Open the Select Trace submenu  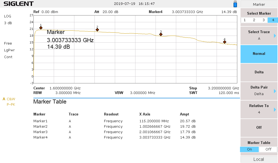click(259, 35)
